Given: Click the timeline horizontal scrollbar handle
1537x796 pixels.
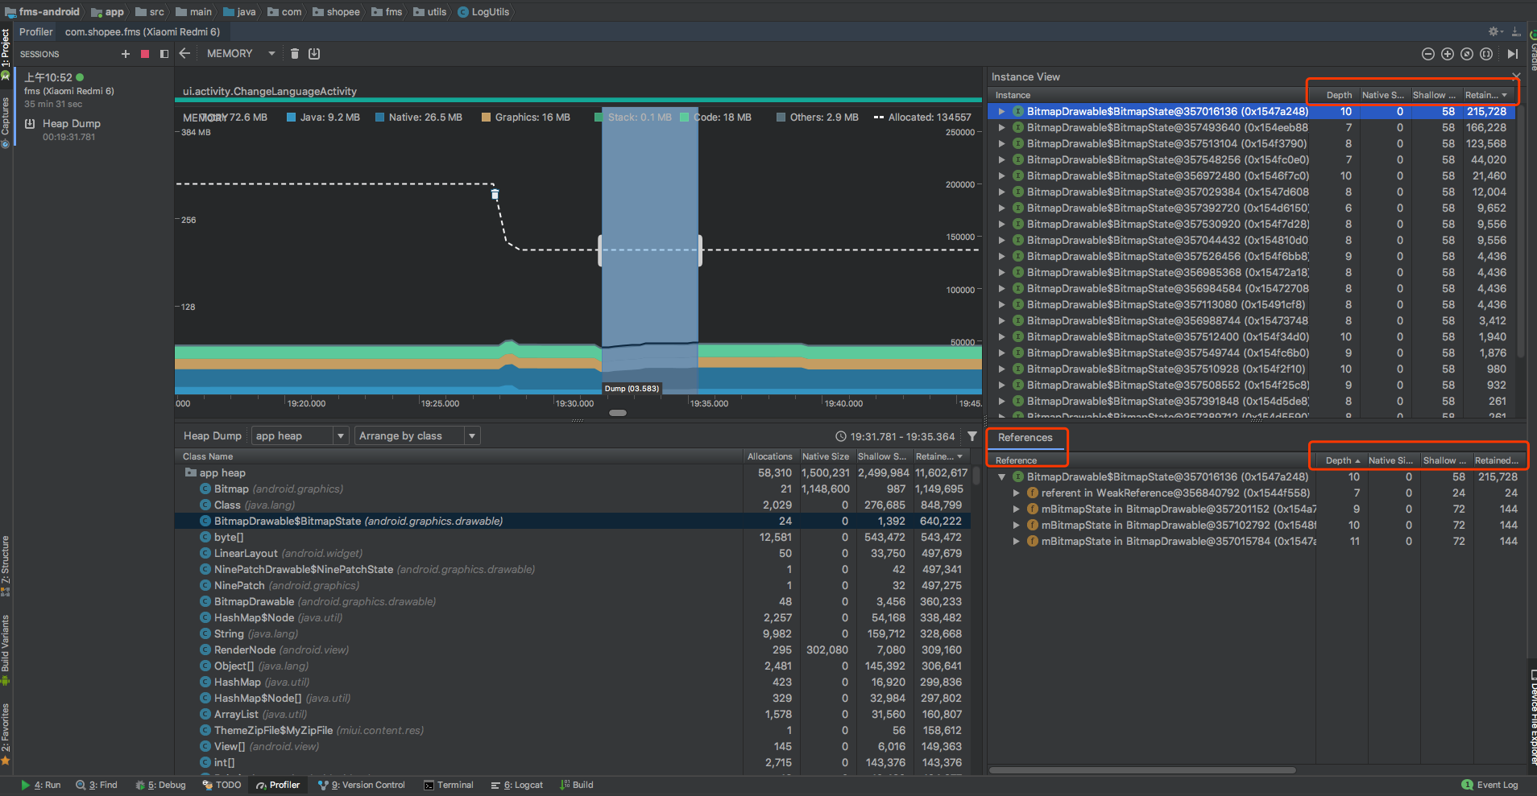Looking at the screenshot, I should pyautogui.click(x=618, y=413).
